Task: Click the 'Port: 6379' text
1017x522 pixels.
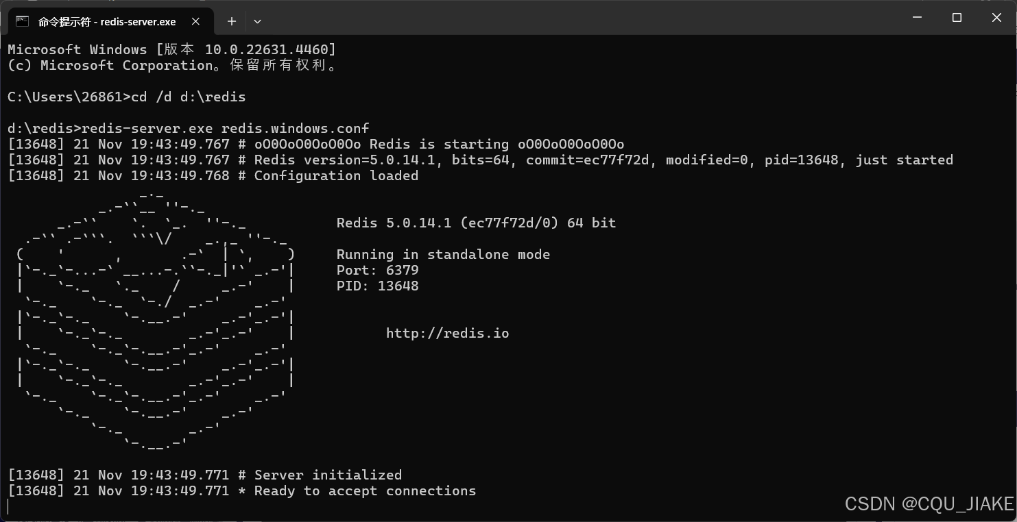Action: click(376, 270)
